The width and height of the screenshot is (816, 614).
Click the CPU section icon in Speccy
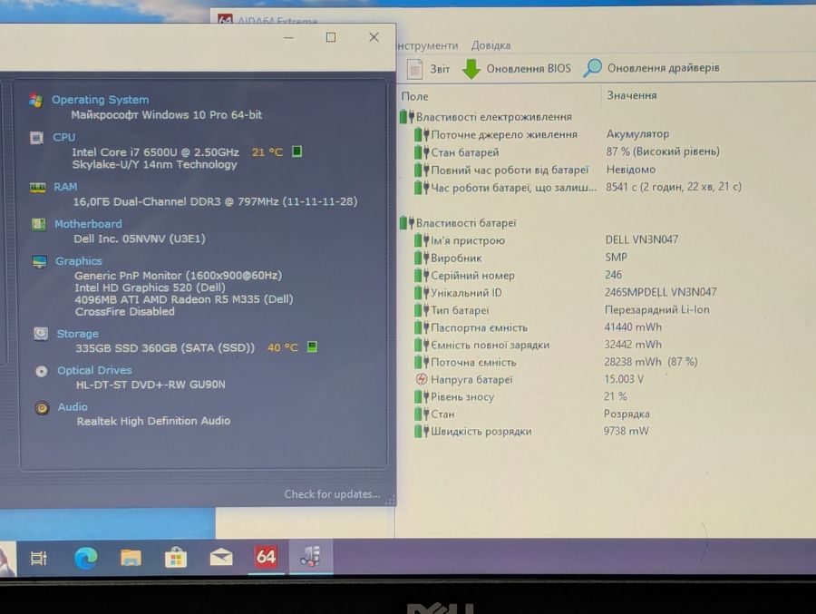pos(36,138)
